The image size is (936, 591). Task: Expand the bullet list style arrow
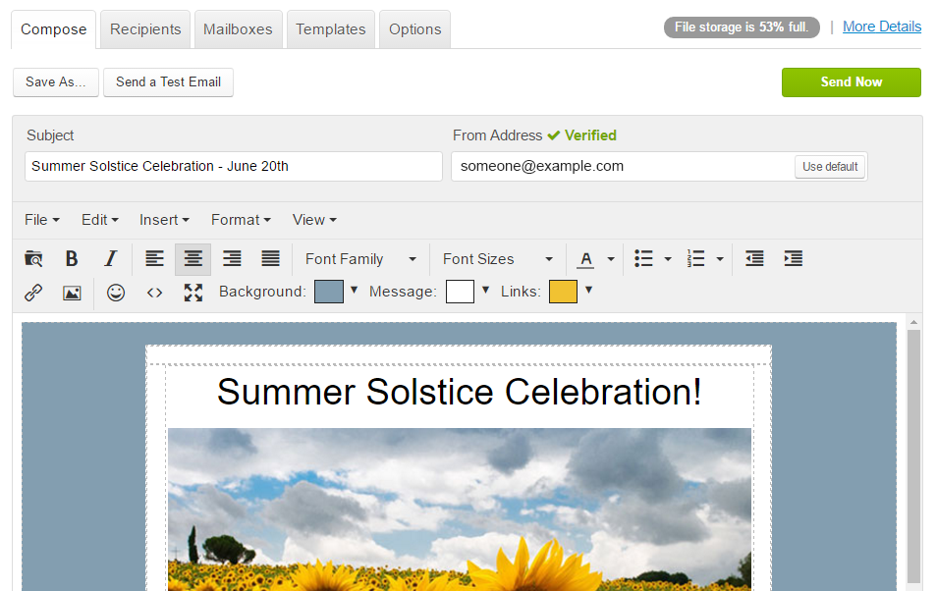coord(668,259)
